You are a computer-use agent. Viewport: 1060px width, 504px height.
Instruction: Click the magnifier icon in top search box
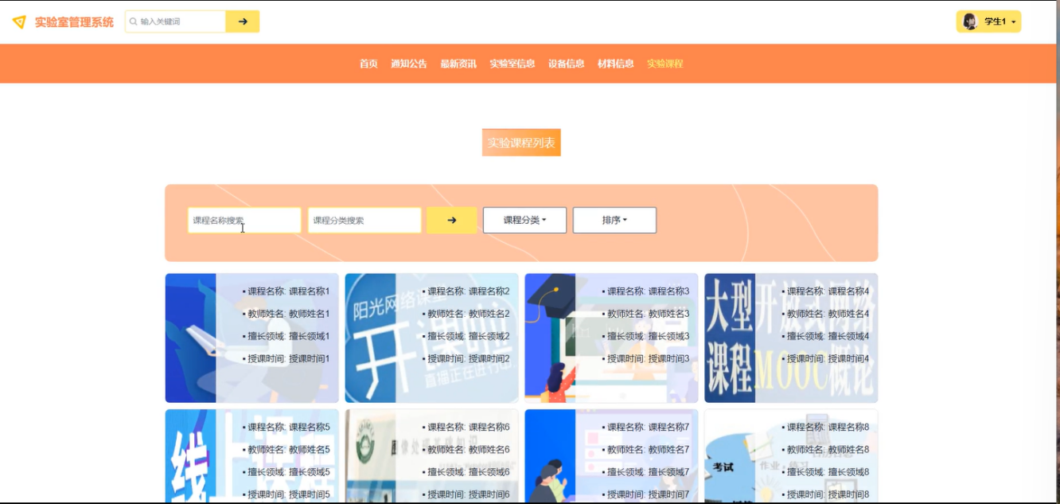point(134,21)
